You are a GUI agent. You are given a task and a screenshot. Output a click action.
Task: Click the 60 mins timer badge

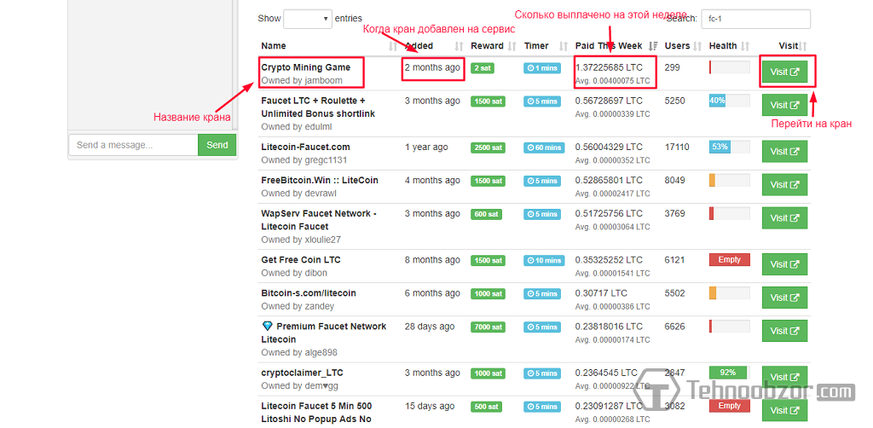click(x=544, y=148)
